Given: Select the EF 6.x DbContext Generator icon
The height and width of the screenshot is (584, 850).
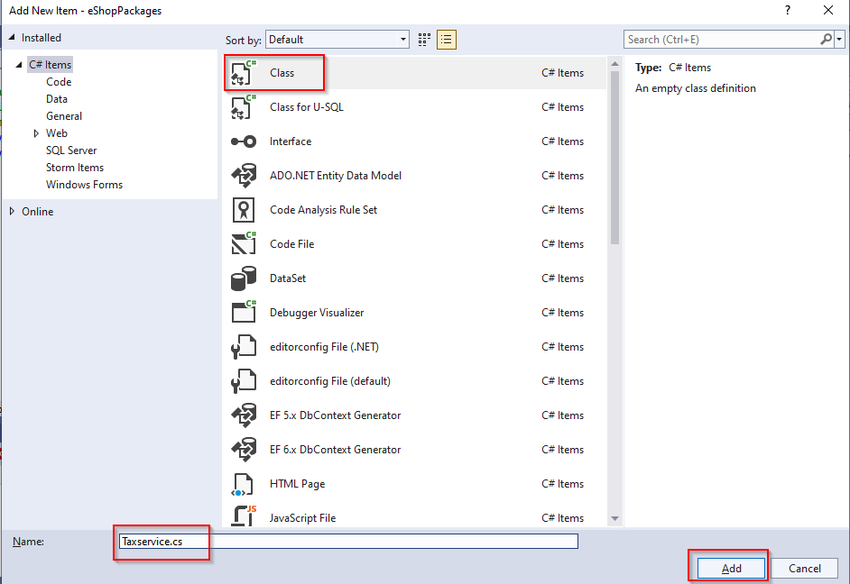Looking at the screenshot, I should pos(244,449).
